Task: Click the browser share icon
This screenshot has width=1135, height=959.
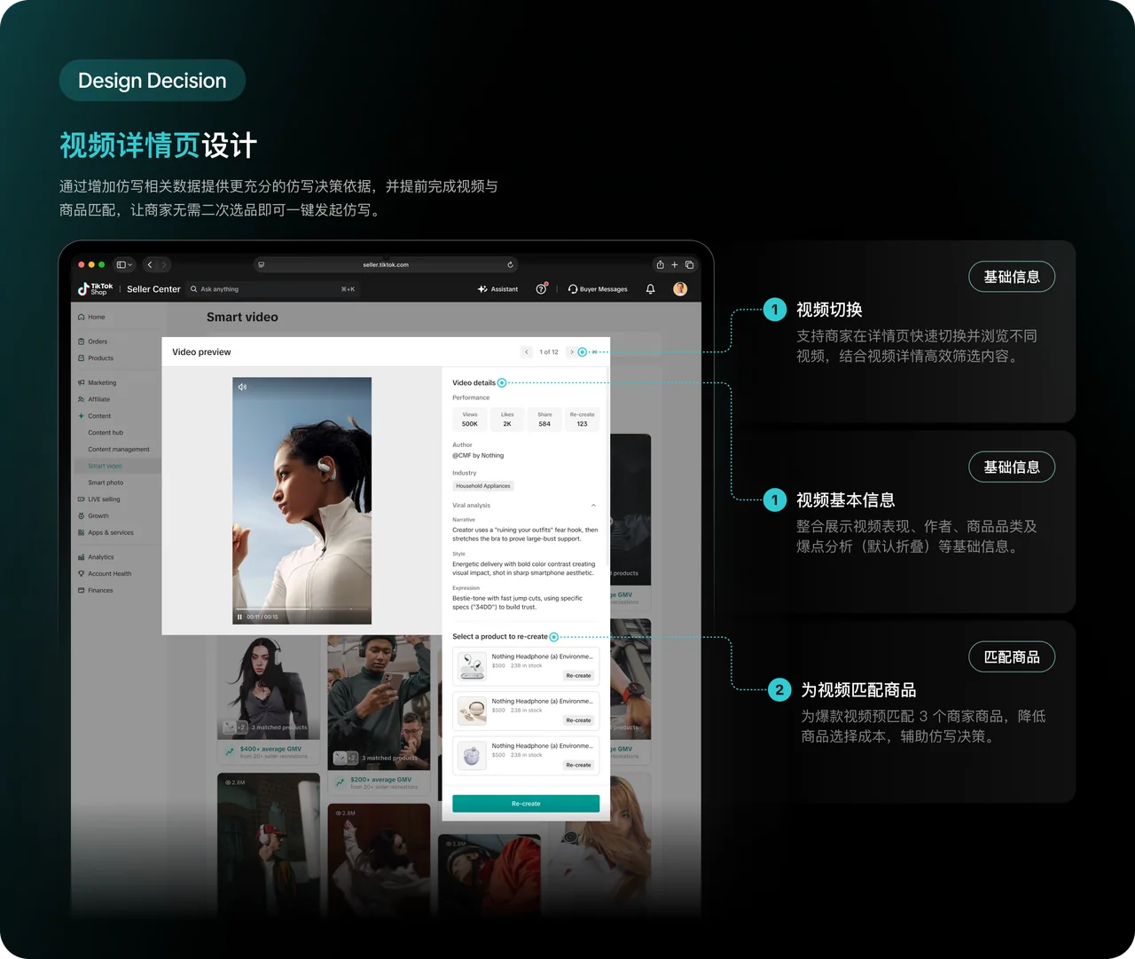Action: (660, 264)
